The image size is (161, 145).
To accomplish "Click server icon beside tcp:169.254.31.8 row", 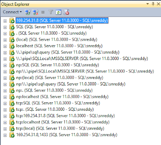I will coord(12,116).
